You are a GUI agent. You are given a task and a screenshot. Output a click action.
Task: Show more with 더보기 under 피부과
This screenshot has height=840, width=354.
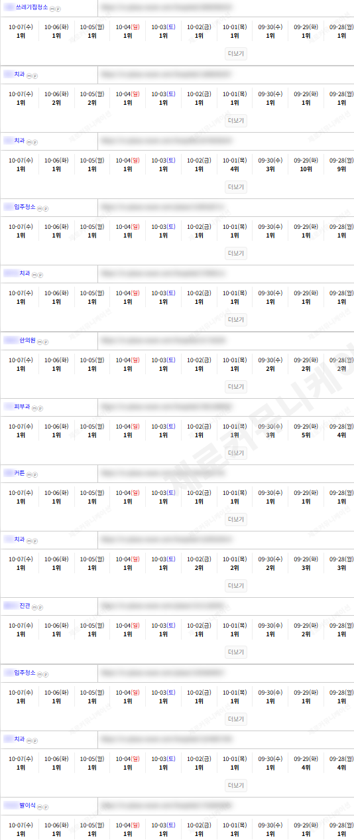(x=236, y=453)
